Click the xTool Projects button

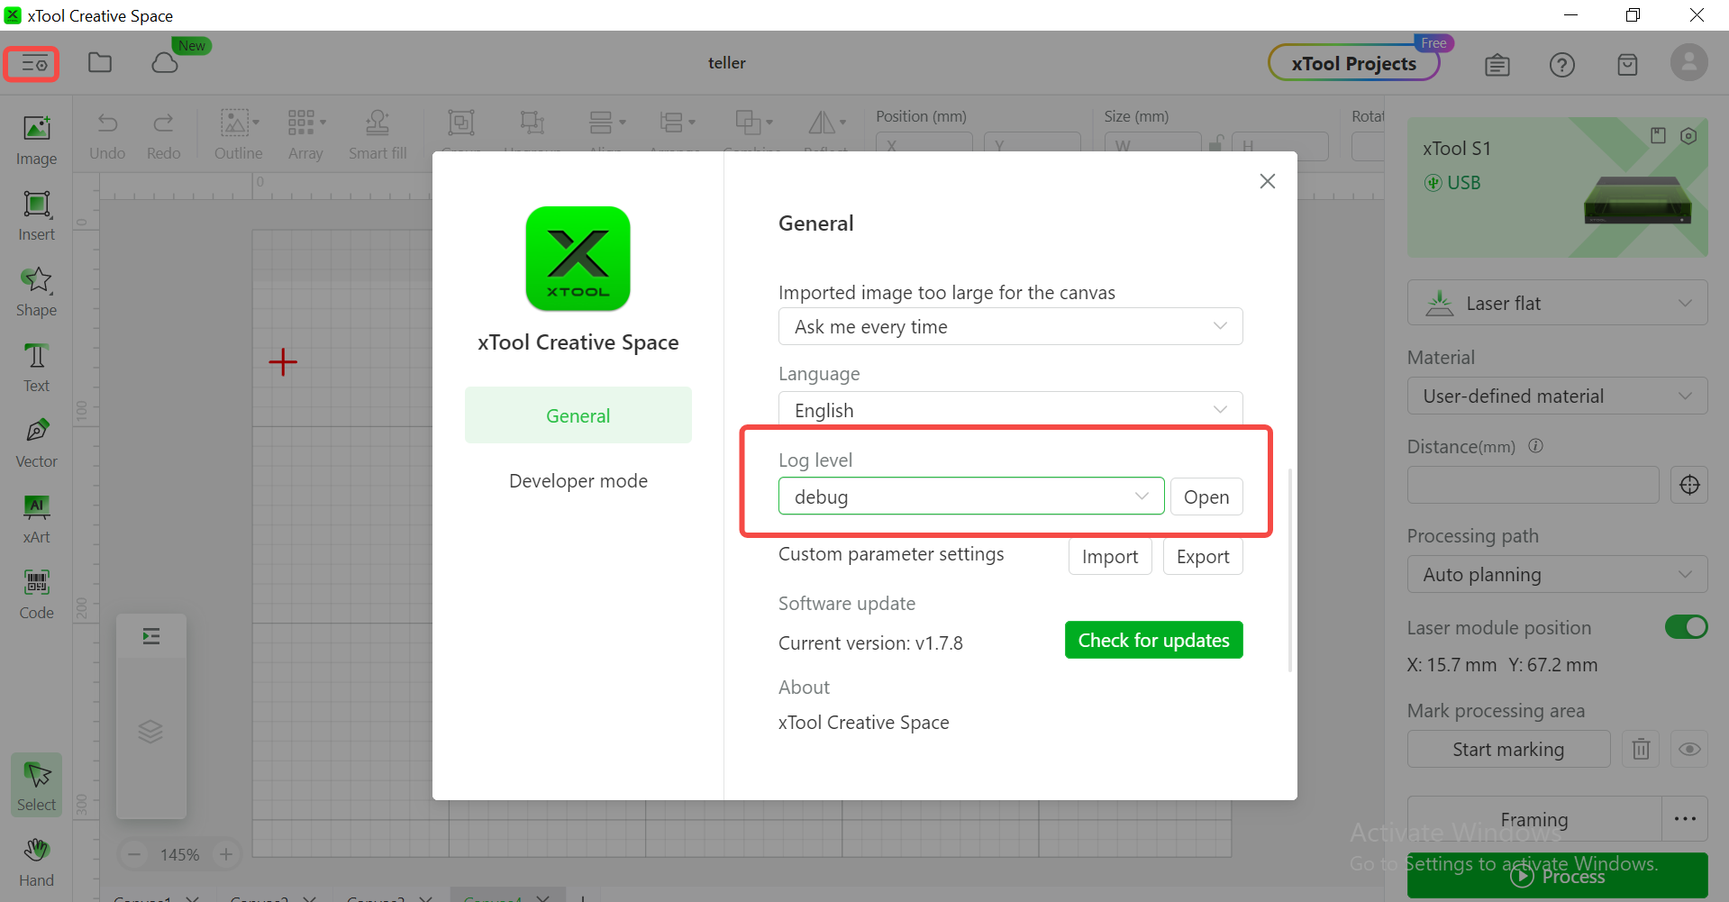pyautogui.click(x=1353, y=63)
